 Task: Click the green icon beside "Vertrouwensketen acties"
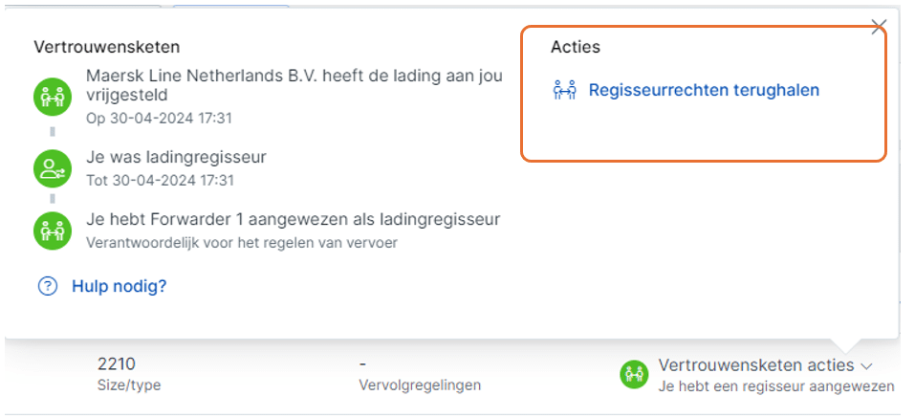pyautogui.click(x=634, y=375)
